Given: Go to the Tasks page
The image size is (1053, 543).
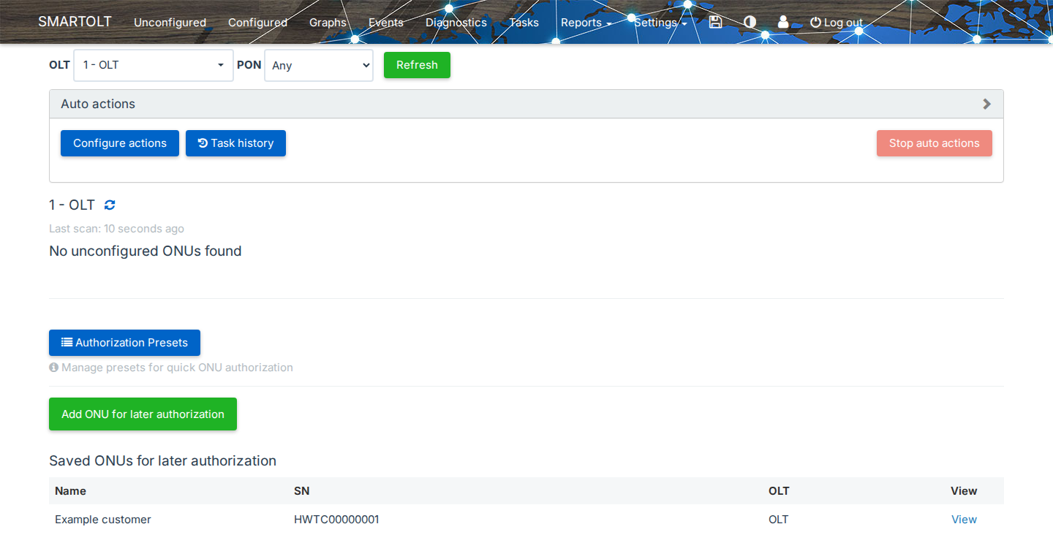Looking at the screenshot, I should tap(524, 23).
